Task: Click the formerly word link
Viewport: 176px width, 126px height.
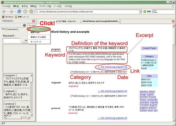Action: [x=152, y=97]
